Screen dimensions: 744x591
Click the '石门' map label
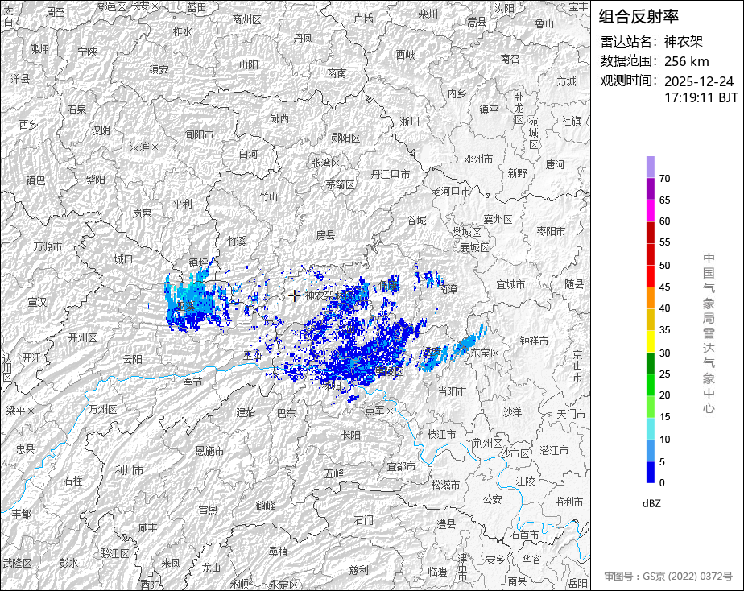point(363,520)
